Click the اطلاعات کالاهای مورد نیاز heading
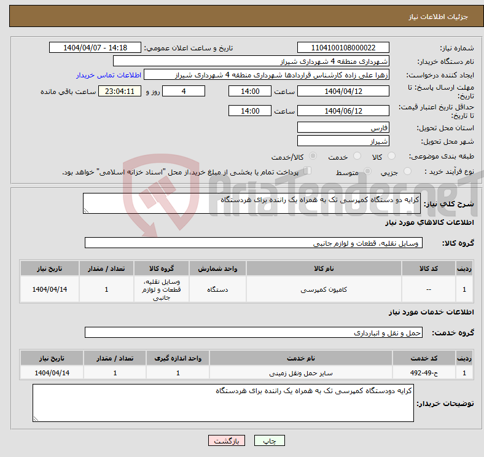 point(429,222)
